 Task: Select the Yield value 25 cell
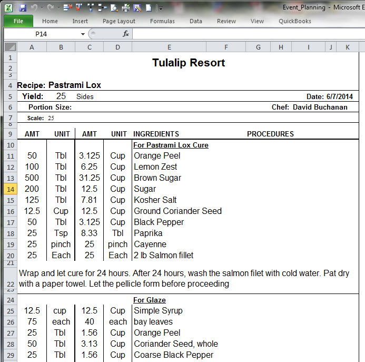coord(61,96)
